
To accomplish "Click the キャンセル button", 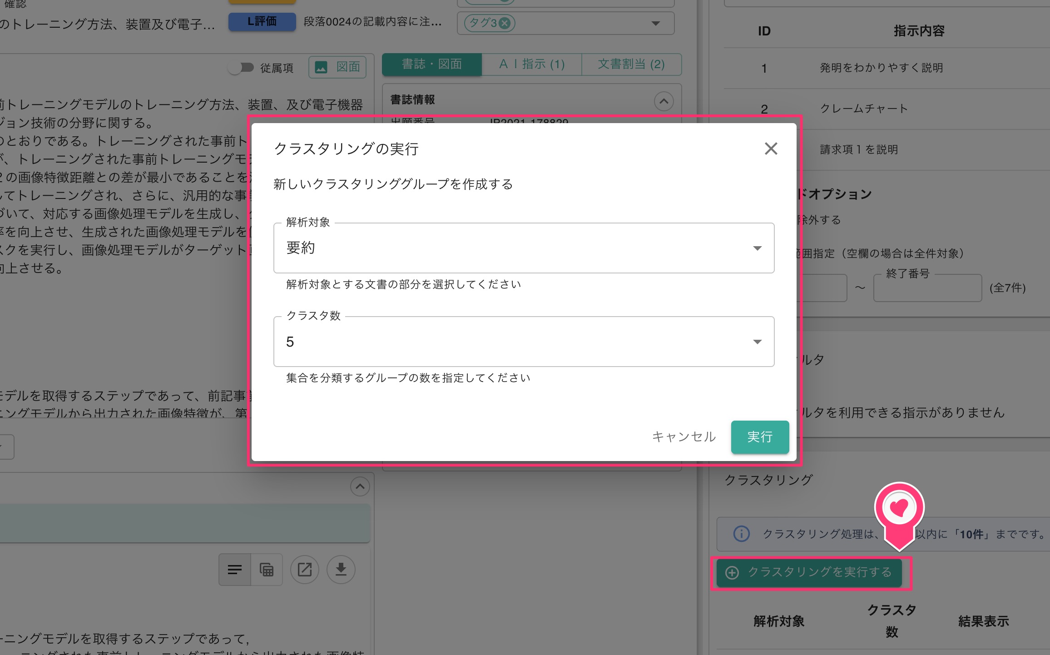I will click(x=683, y=437).
